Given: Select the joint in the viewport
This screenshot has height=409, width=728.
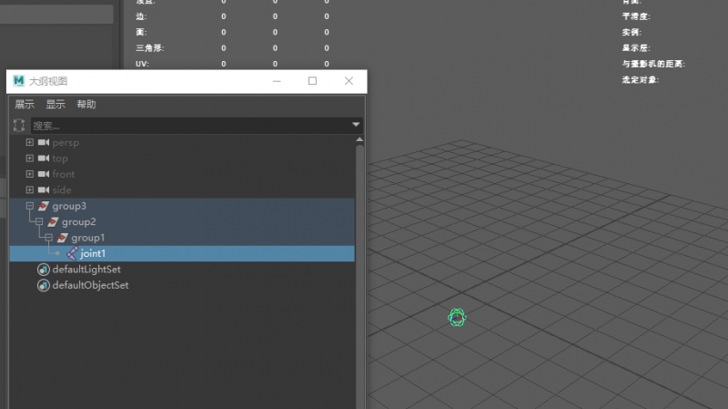Looking at the screenshot, I should coord(457,317).
